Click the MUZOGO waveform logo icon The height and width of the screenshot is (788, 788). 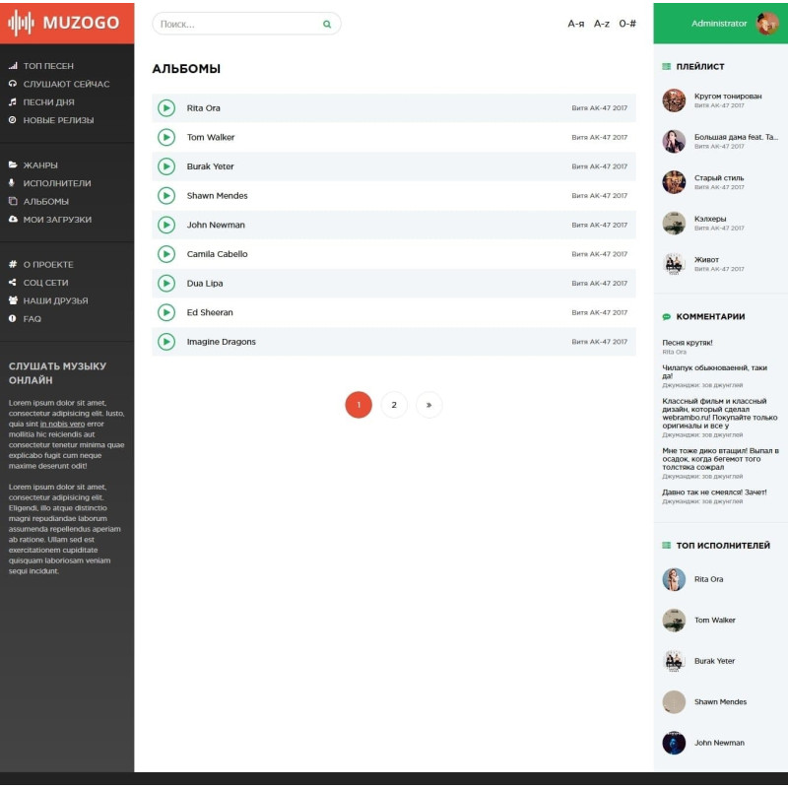(21, 23)
